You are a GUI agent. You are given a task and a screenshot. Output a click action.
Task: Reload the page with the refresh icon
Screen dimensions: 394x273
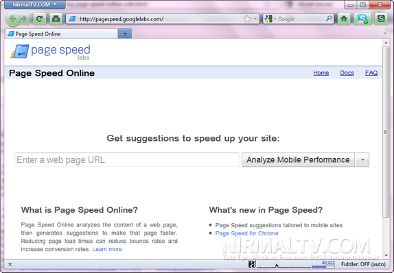point(39,18)
